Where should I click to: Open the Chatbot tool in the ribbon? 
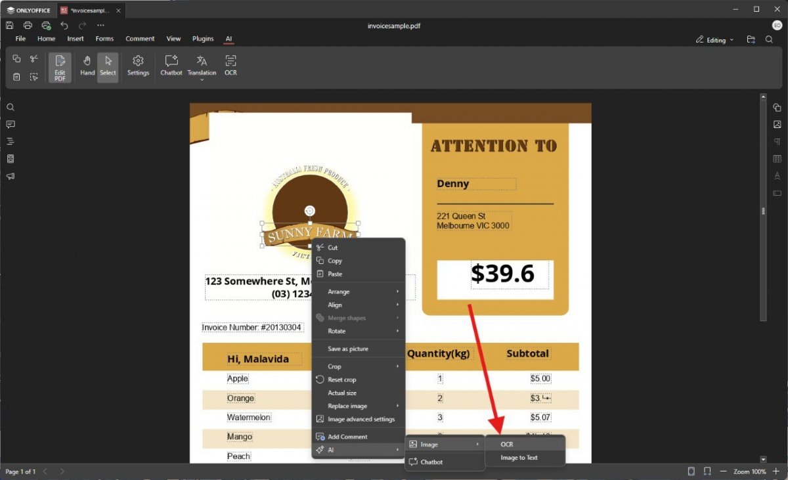coord(171,65)
